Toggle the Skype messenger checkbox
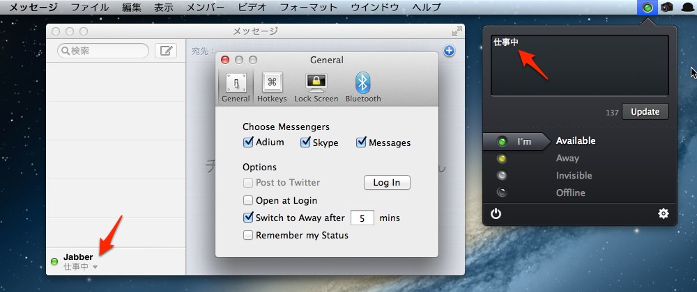Screen dimensions: 697x292 coord(305,143)
